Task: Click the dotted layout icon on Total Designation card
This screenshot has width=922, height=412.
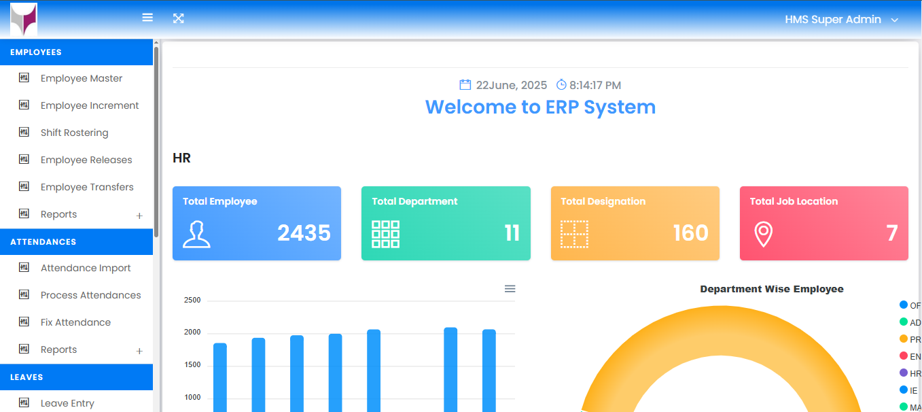Action: 575,234
